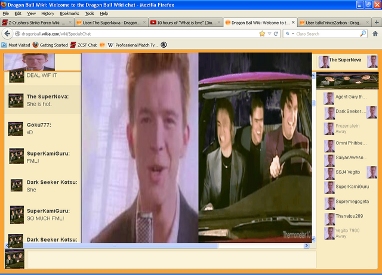This screenshot has width=382, height=275.
Task: Open the Edit menu
Action: coord(18,13)
